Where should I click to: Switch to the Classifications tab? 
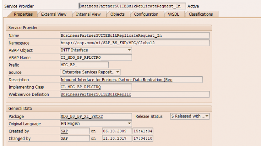pyautogui.click(x=201, y=14)
